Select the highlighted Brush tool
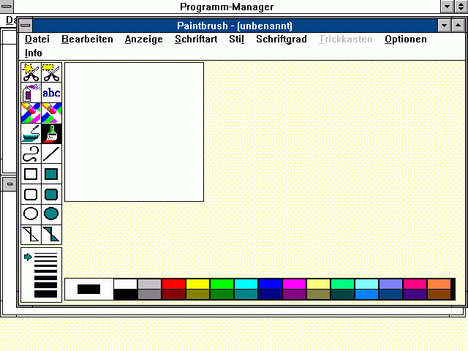This screenshot has width=468, height=351. click(x=52, y=133)
